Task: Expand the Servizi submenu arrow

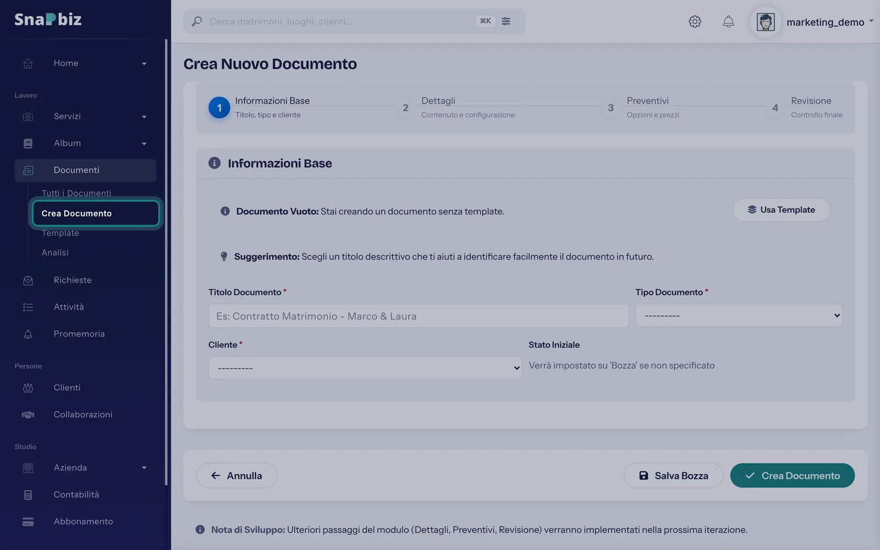Action: coord(144,117)
